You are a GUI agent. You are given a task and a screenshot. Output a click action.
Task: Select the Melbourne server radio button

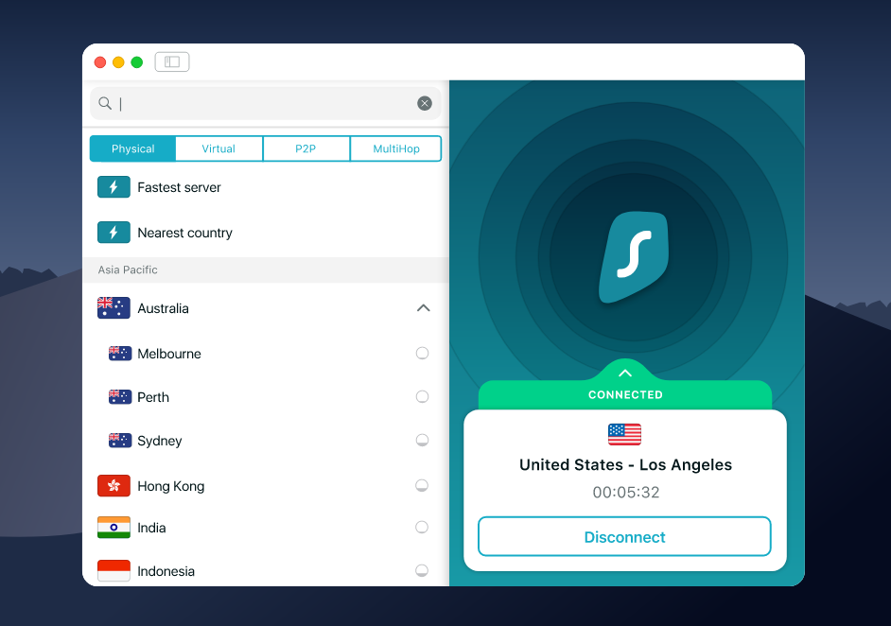422,353
